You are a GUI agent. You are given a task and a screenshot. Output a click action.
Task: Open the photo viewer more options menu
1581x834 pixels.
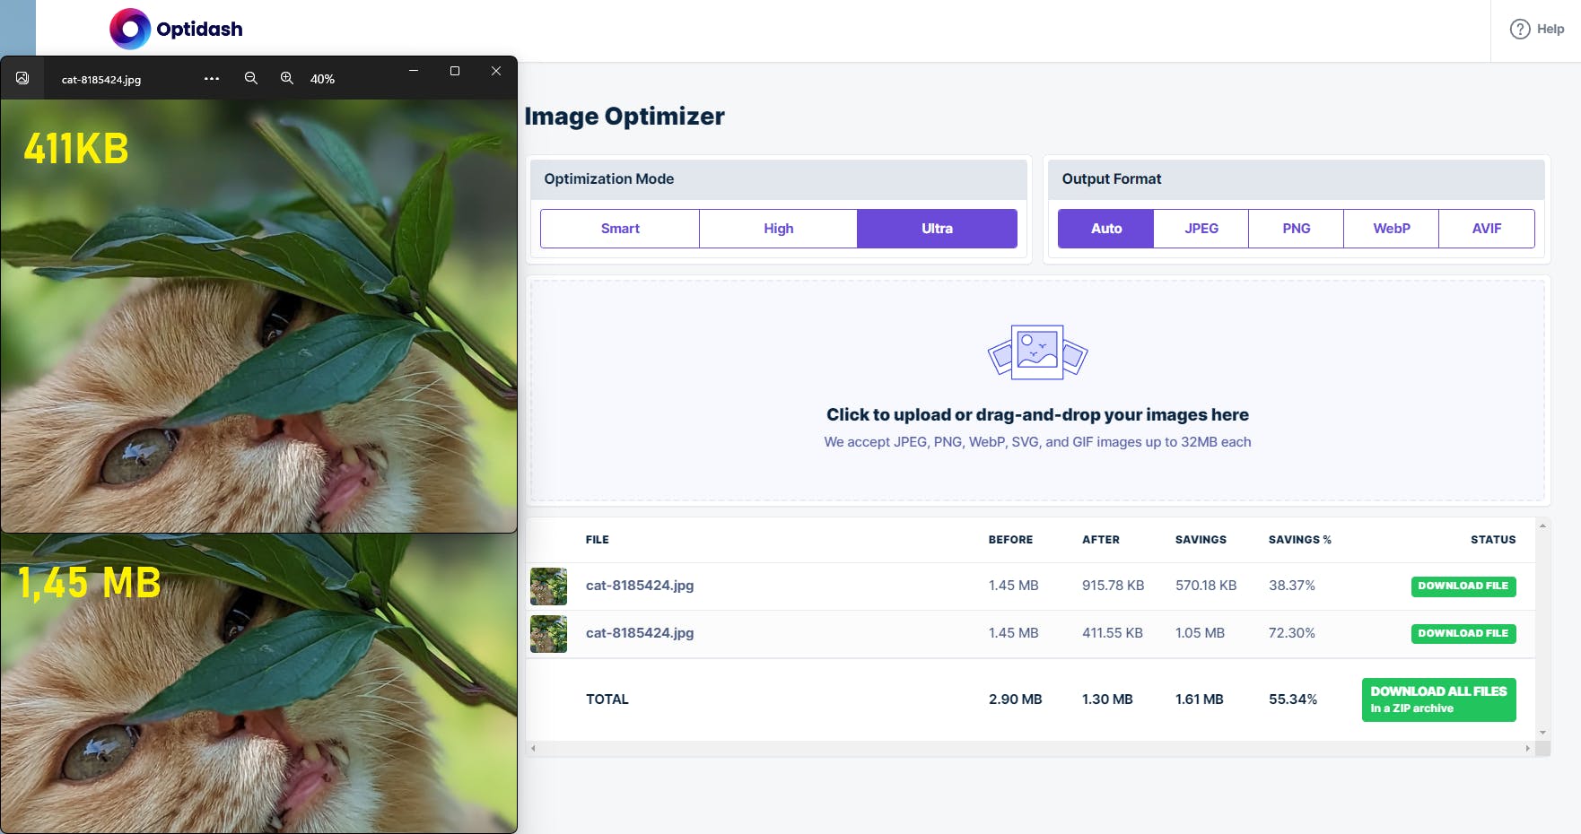212,79
